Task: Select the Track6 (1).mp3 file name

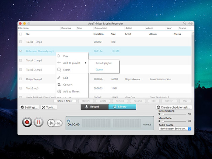Action: [34, 42]
